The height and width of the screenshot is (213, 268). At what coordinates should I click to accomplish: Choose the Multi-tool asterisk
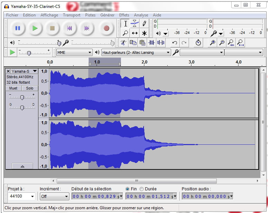(x=144, y=33)
